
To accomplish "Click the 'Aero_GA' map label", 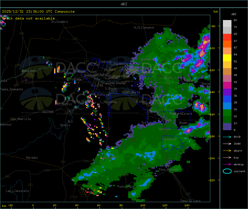I will click(x=165, y=129).
